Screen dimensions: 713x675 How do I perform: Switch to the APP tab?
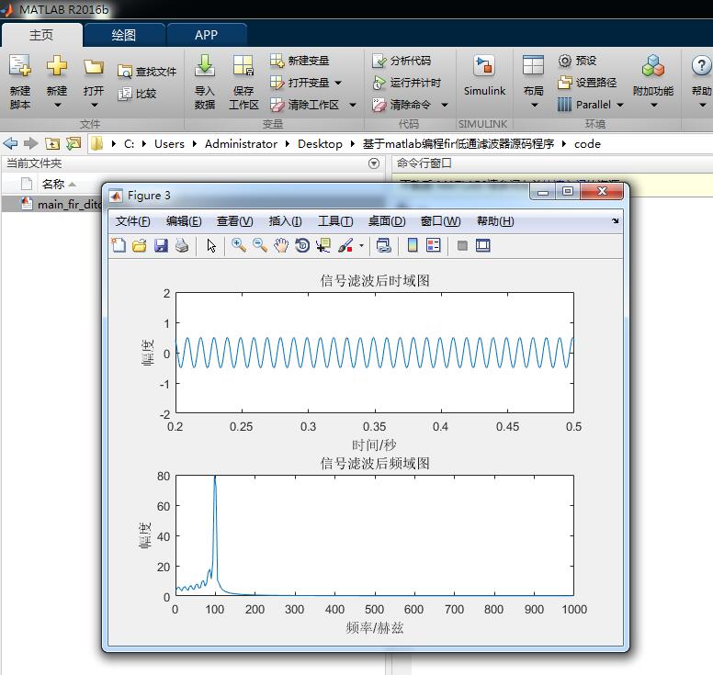207,35
